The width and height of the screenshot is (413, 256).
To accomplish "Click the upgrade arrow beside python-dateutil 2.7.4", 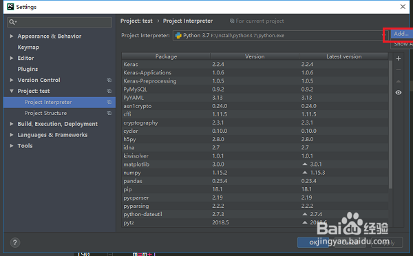I will tap(305, 214).
